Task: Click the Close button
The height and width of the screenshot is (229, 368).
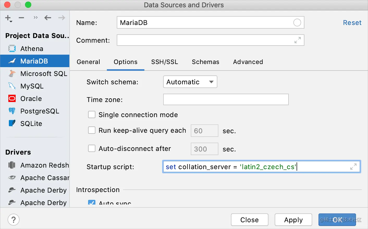Action: (x=250, y=220)
